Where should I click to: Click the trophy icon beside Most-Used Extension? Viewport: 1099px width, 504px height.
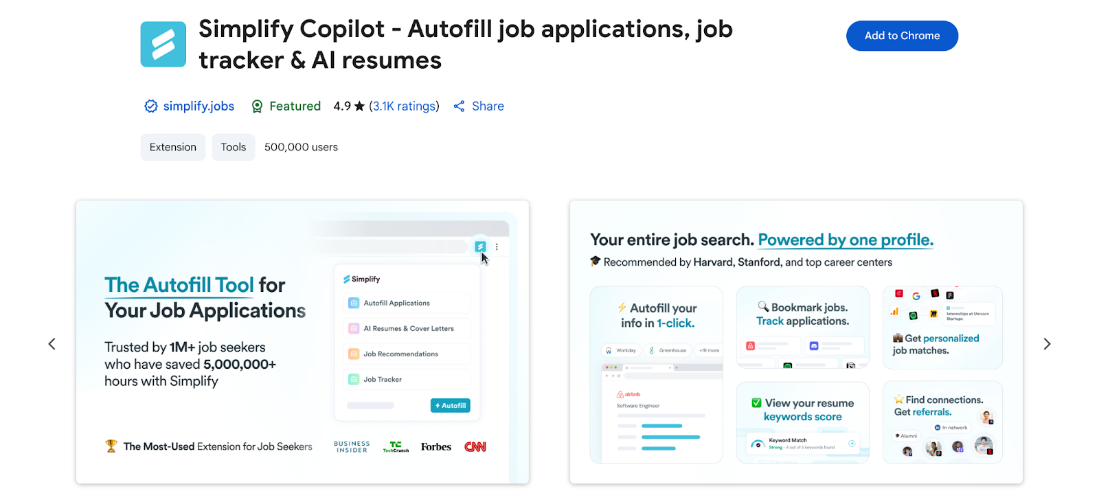[x=111, y=446]
